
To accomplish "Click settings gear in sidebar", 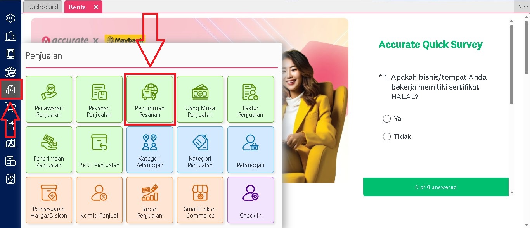I will [10, 18].
